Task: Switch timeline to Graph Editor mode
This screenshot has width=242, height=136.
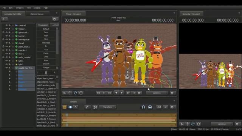Action: pyautogui.click(x=76, y=107)
